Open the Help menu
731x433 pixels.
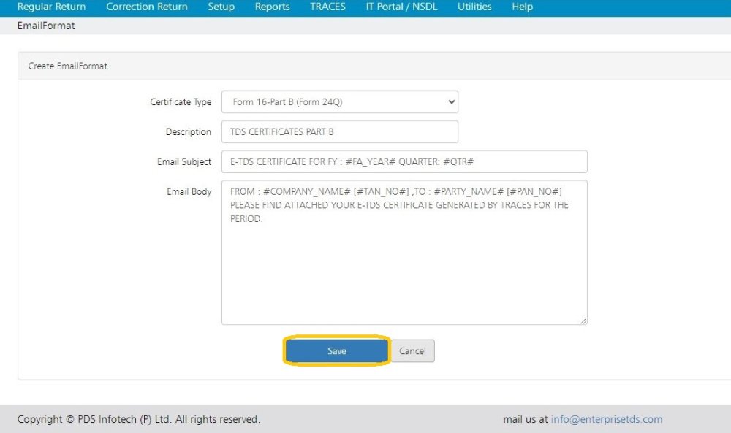[522, 7]
